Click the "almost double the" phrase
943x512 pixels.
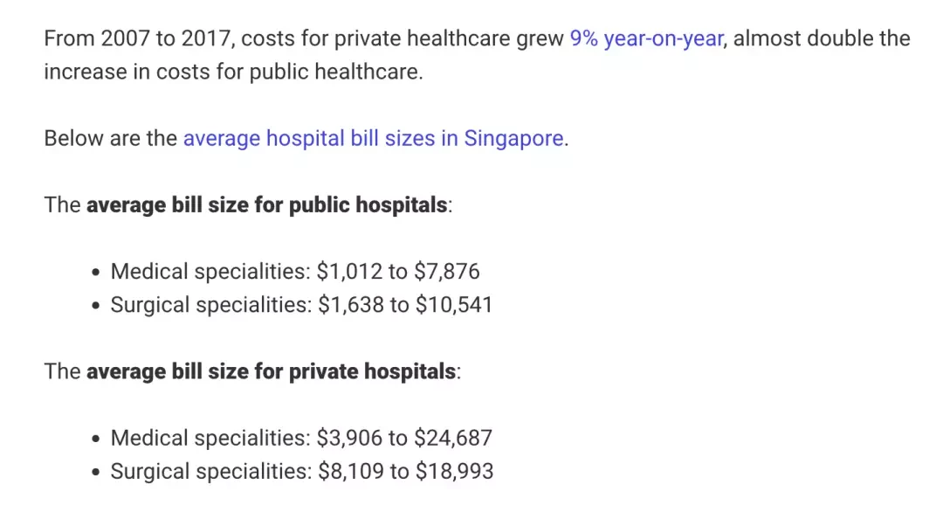pyautogui.click(x=822, y=38)
